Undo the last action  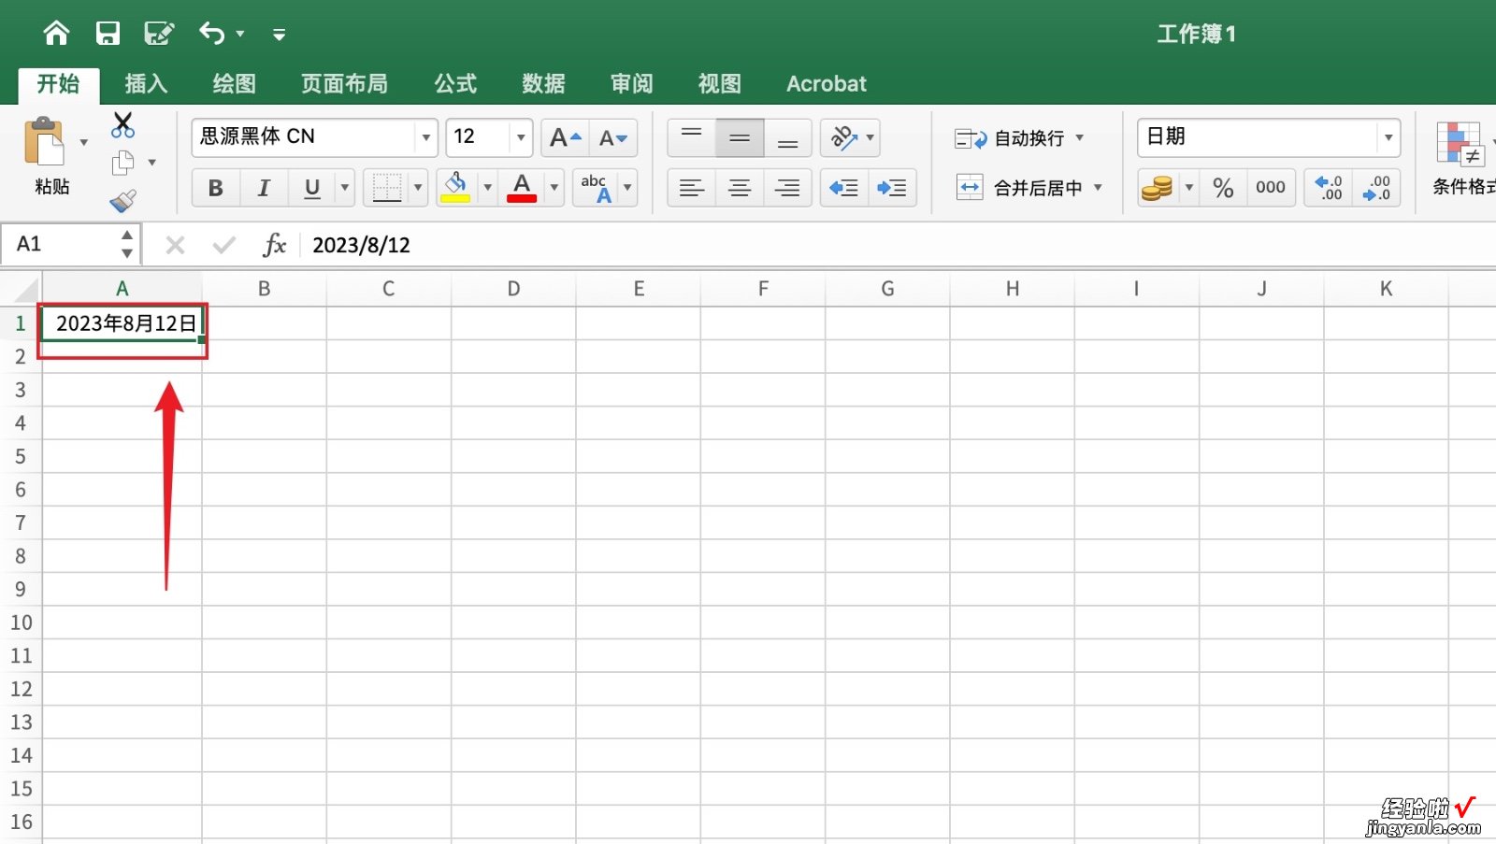coord(212,34)
